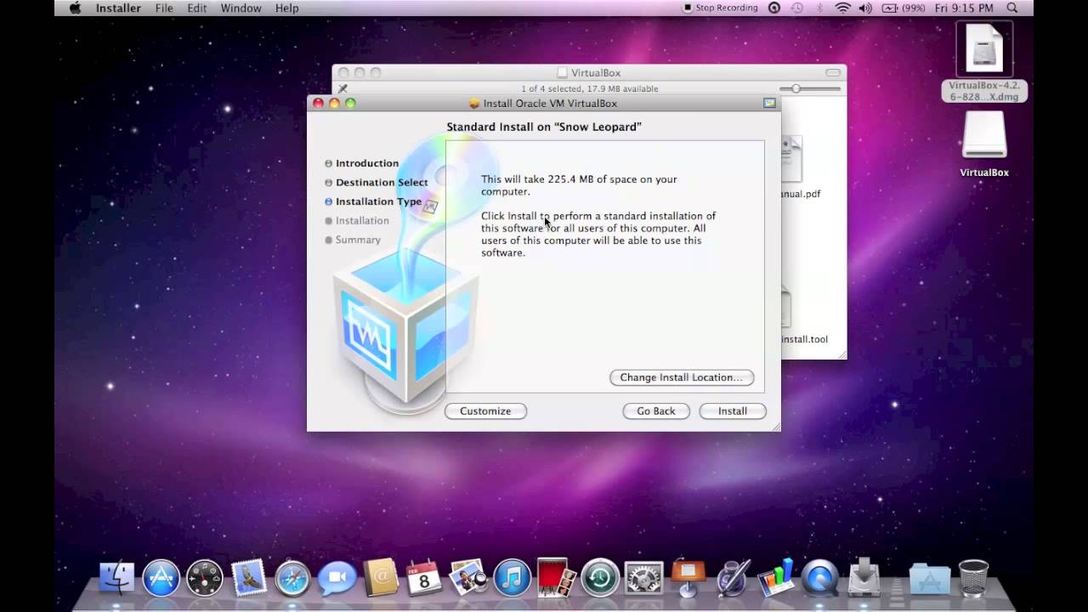
Task: Open iChat from the Dock
Action: tap(337, 578)
